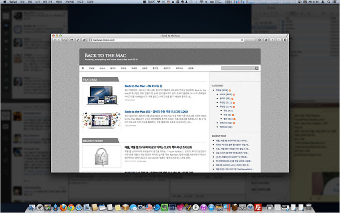Reload page with the address bar refresh icon
The height and width of the screenshot is (213, 340).
pyautogui.click(x=242, y=40)
